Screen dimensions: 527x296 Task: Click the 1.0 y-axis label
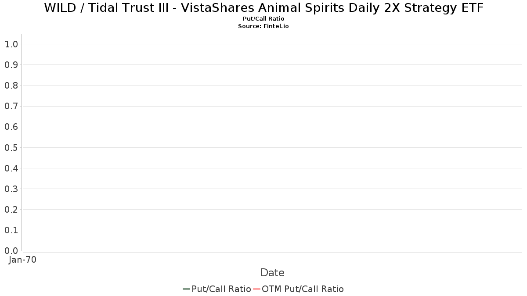(x=11, y=44)
